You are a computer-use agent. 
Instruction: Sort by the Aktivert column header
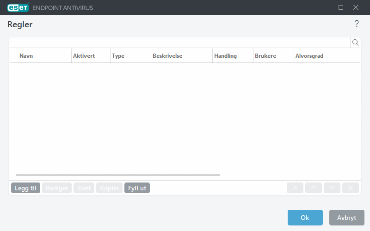tap(84, 56)
